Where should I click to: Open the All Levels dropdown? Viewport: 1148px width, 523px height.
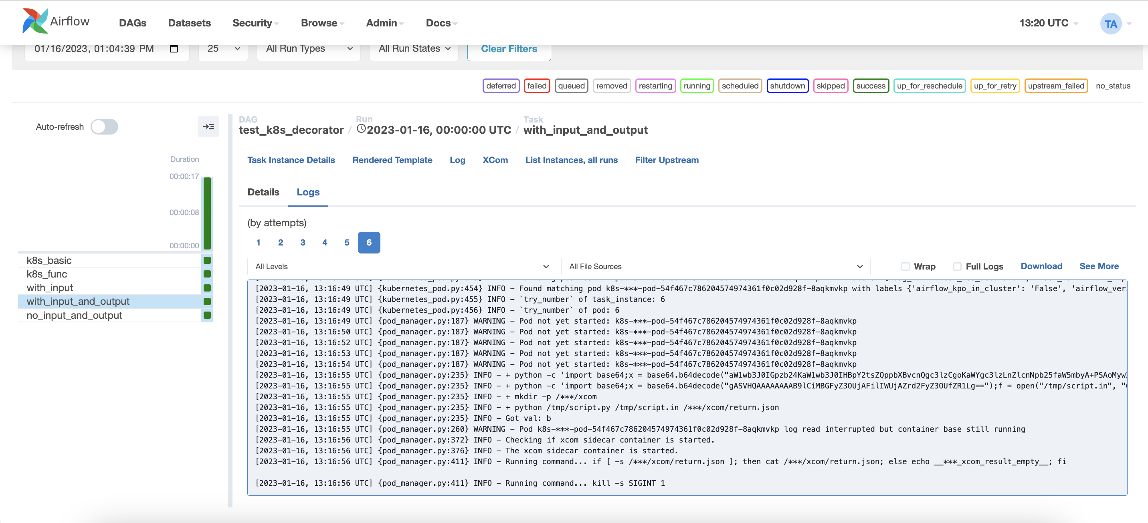[x=402, y=267]
